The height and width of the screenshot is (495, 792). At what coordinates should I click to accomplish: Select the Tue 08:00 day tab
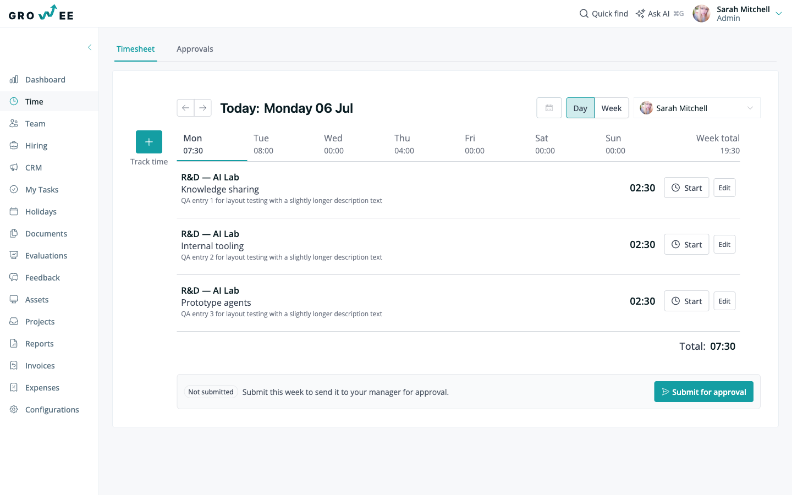[282, 144]
